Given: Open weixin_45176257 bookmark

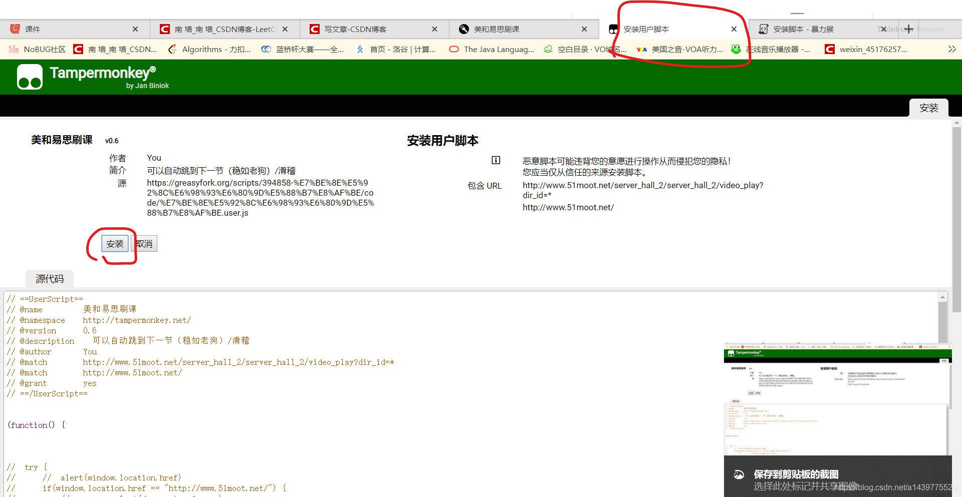Looking at the screenshot, I should coord(866,49).
